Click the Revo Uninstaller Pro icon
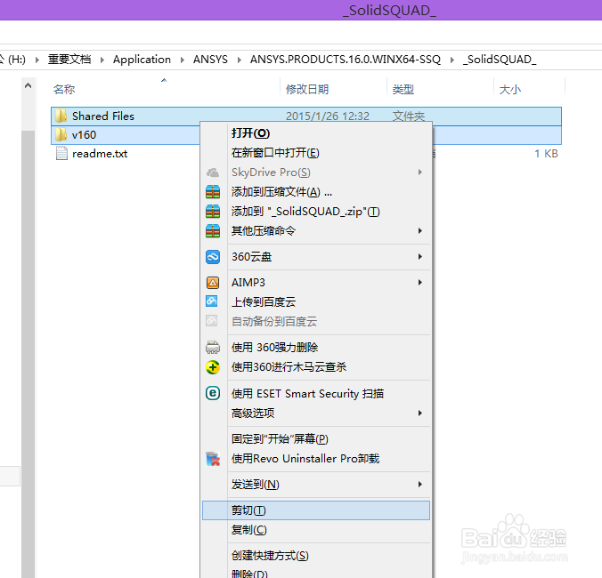This screenshot has height=578, width=602. 213,459
